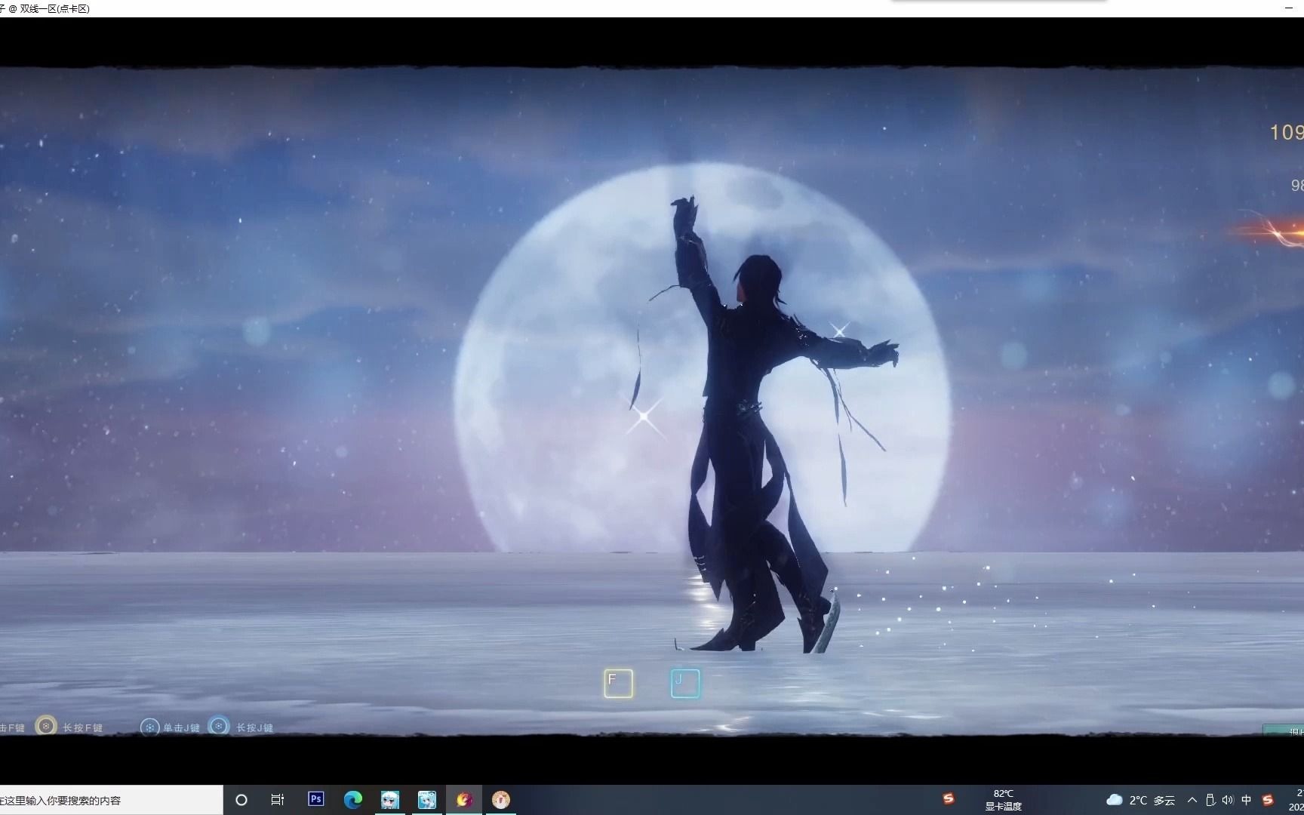Screen dimensions: 1304x815
Task: Open Task View on the taskbar
Action: [x=278, y=800]
